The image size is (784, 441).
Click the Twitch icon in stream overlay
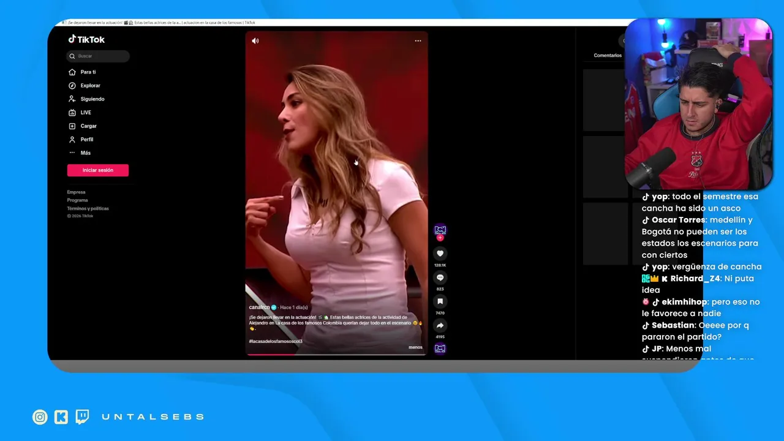click(82, 417)
